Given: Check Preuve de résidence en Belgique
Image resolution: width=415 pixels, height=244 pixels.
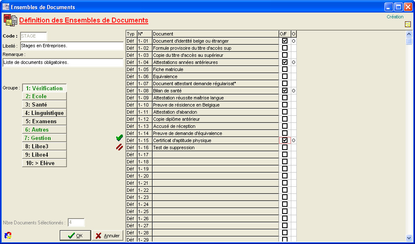Looking at the screenshot, I should click(285, 105).
